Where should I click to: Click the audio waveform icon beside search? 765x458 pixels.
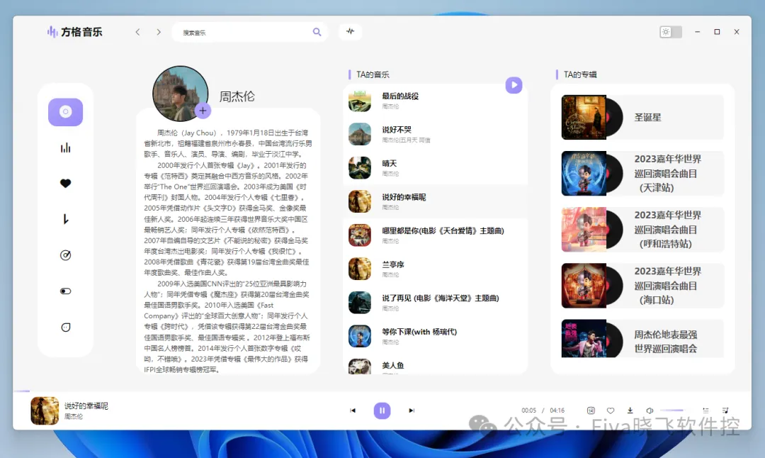pyautogui.click(x=351, y=31)
